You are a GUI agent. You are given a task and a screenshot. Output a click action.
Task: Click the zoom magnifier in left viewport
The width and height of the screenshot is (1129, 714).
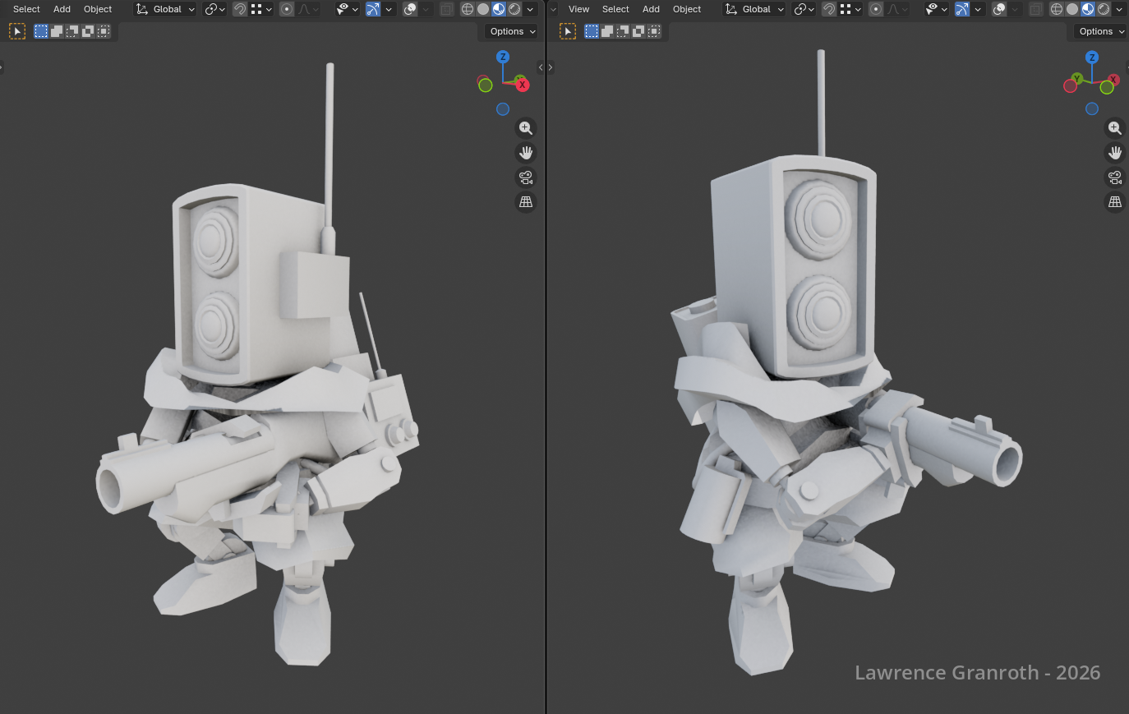pyautogui.click(x=526, y=128)
